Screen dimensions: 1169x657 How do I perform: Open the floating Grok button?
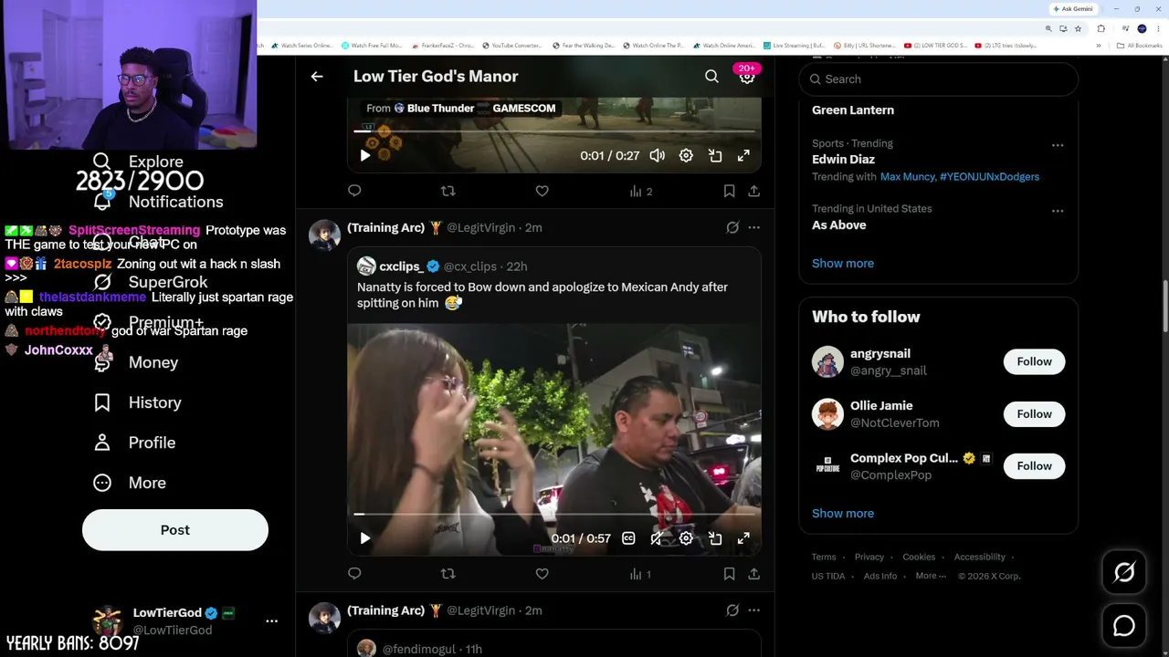tap(1124, 572)
